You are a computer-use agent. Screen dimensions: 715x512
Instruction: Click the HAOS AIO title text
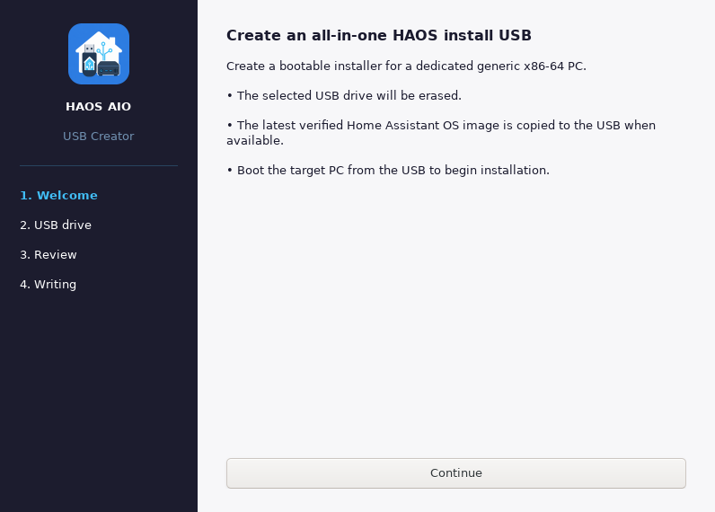pyautogui.click(x=99, y=106)
